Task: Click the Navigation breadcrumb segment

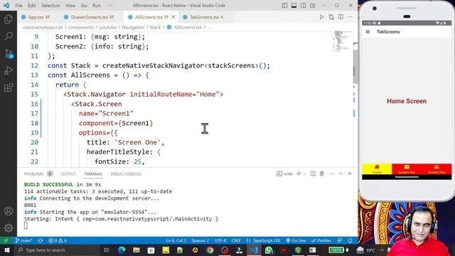Action: [x=133, y=27]
